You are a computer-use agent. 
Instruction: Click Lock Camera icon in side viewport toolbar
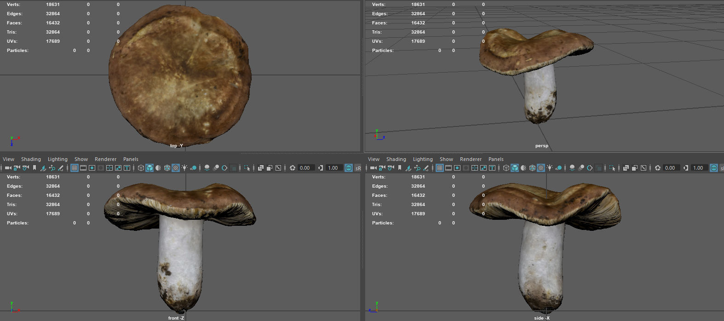(382, 168)
